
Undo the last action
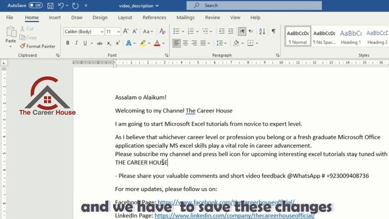coord(61,5)
